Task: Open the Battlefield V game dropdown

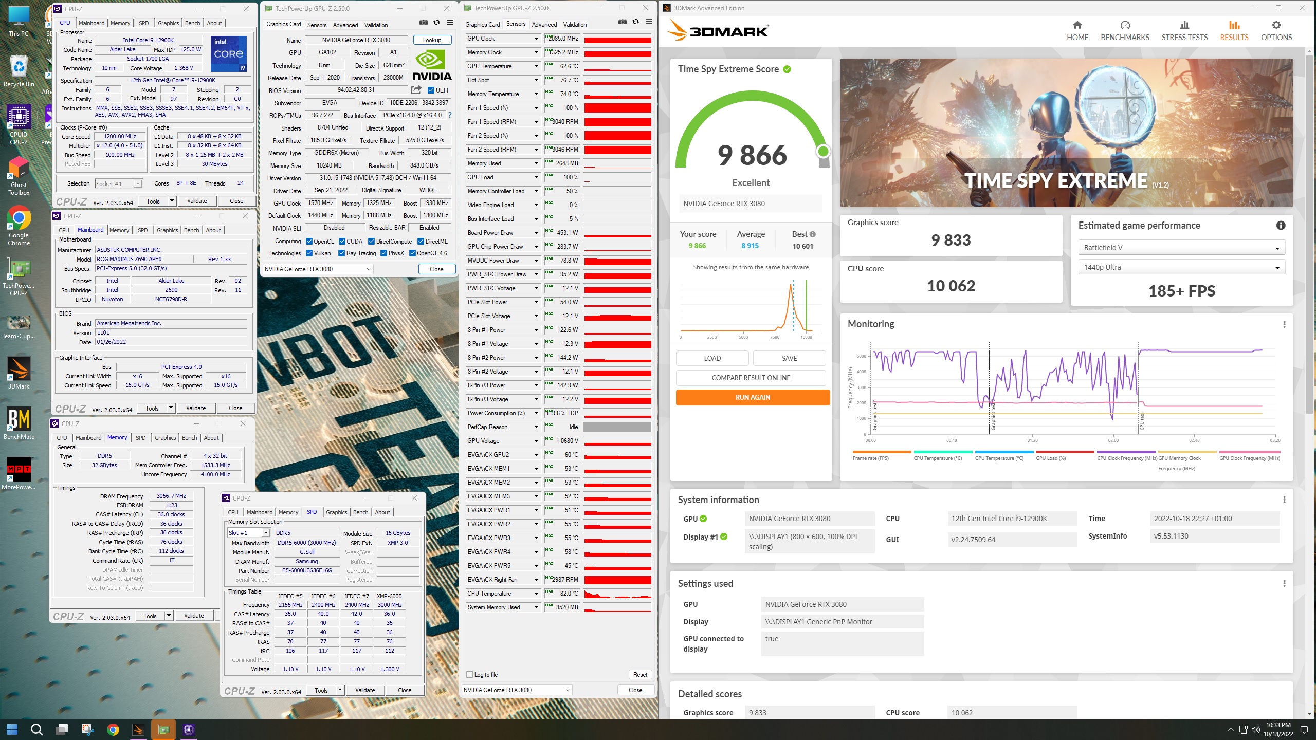Action: (1181, 248)
